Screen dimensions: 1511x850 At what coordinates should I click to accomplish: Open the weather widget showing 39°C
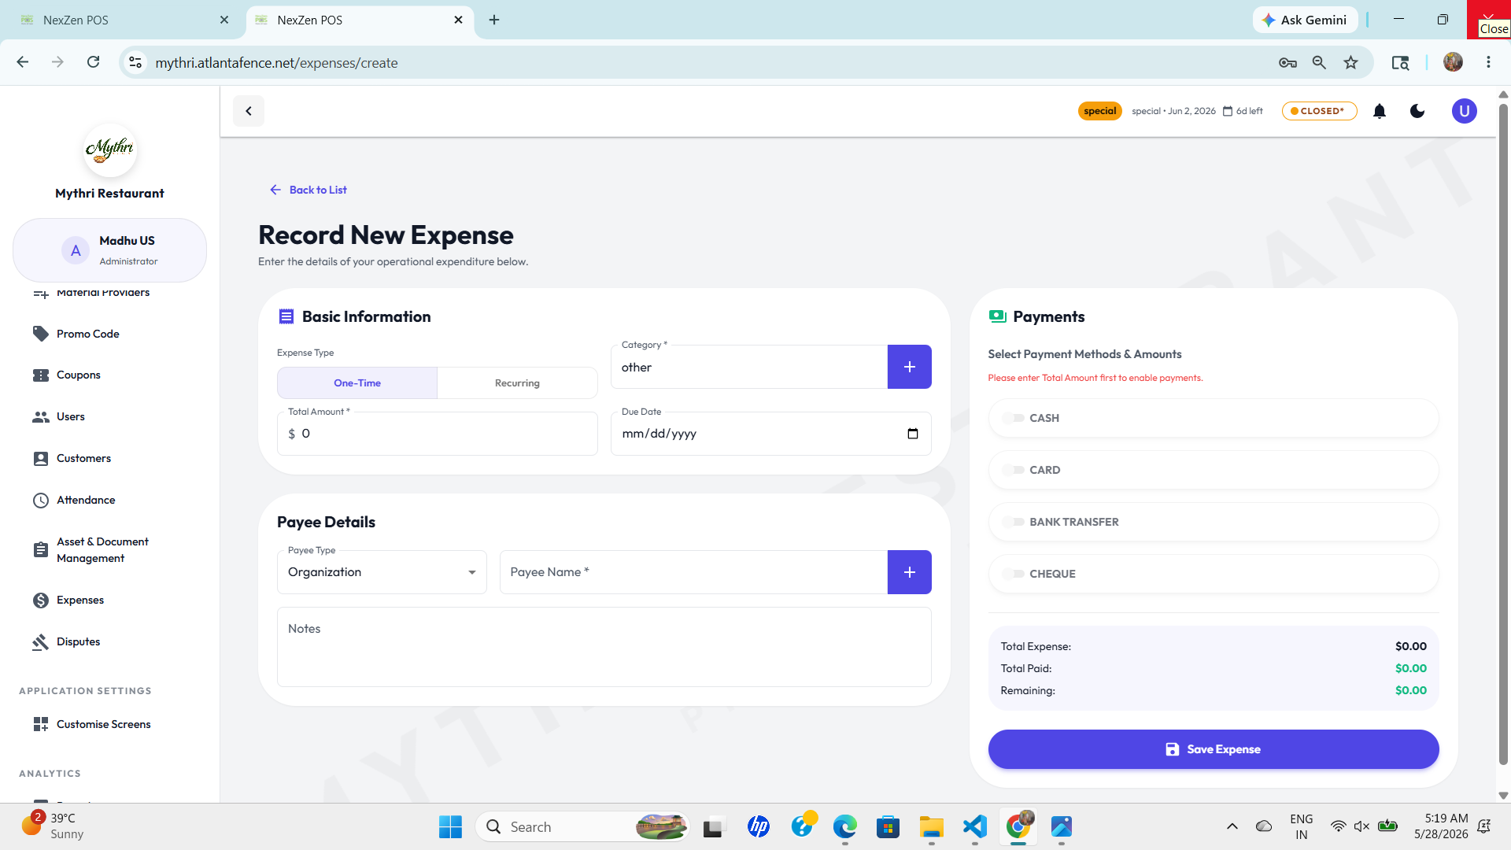53,826
